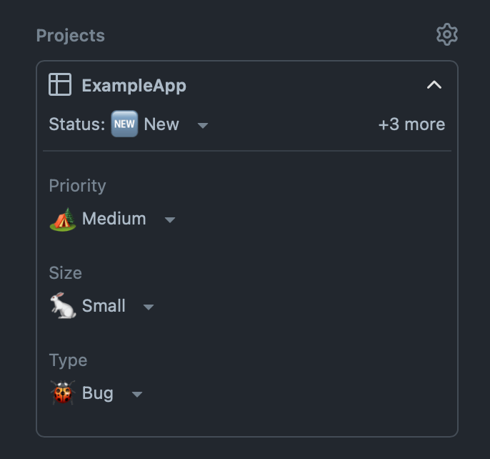Viewport: 490px width, 459px height.
Task: Open the Status dropdown arrow
Action: 203,125
